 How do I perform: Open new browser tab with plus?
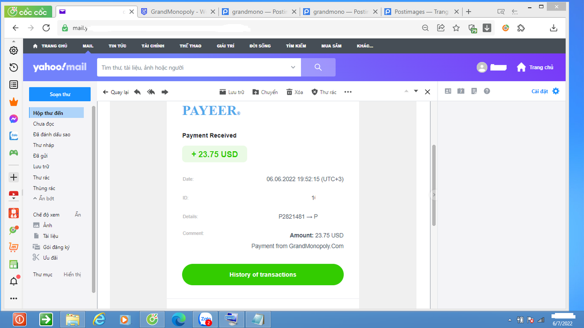pos(469,12)
